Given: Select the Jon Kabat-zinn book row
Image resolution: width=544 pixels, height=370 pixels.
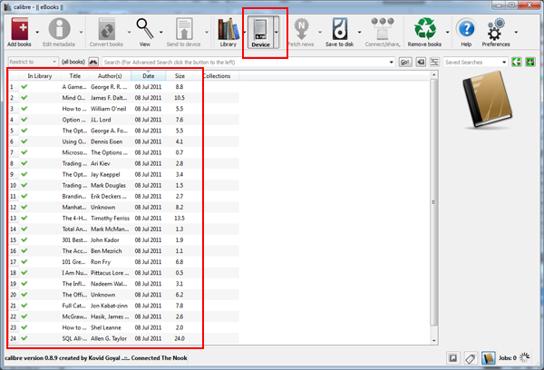Looking at the screenshot, I should click(x=124, y=306).
